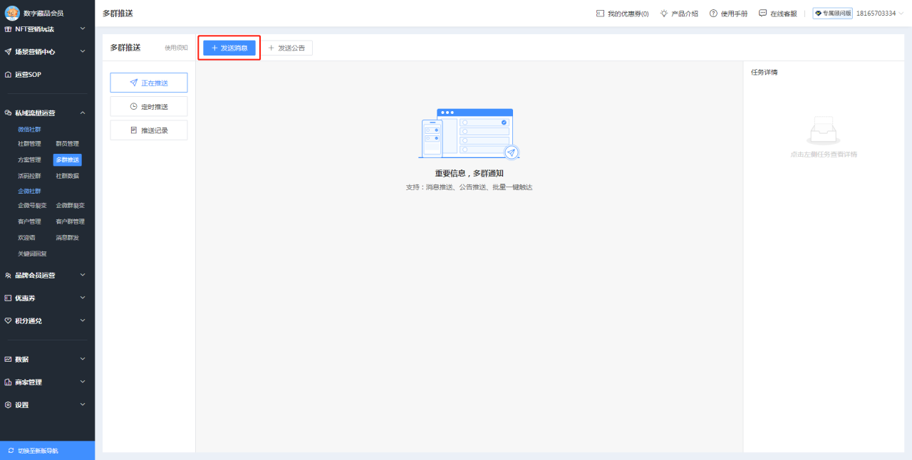Expand the 场景营销中心 sidebar section
The image size is (912, 460).
click(43, 51)
